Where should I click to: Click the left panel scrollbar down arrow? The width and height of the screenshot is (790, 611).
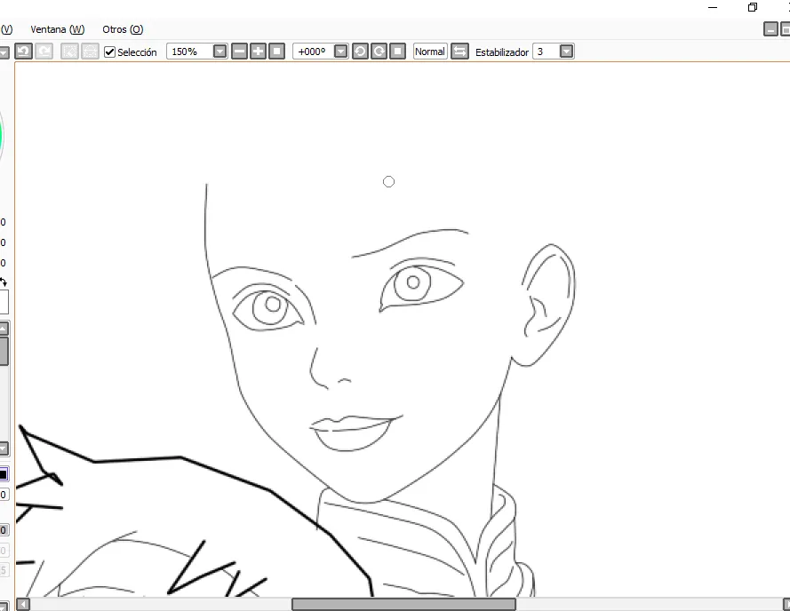[x=4, y=448]
